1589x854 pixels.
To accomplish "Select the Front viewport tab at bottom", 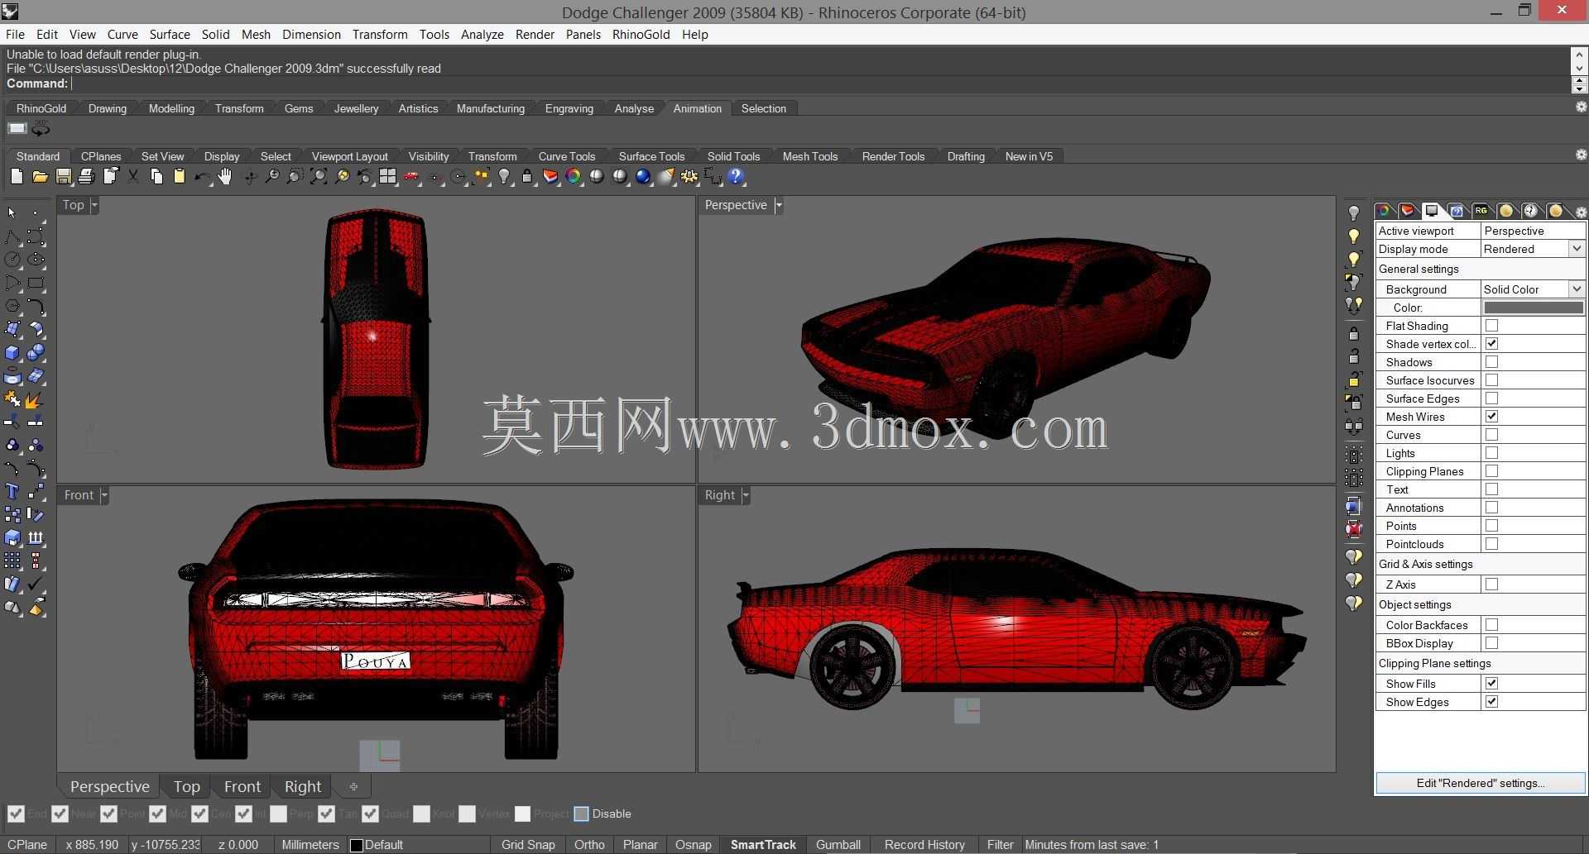I will pos(242,786).
